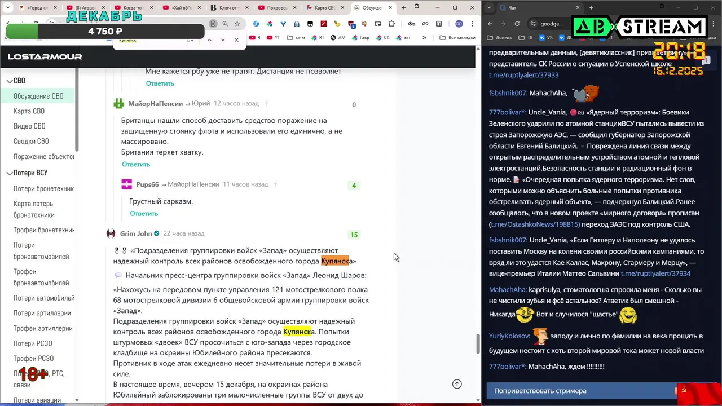Image resolution: width=722 pixels, height=406 pixels.
Task: Open the VK bookmark in chat window
Action: tap(545, 38)
